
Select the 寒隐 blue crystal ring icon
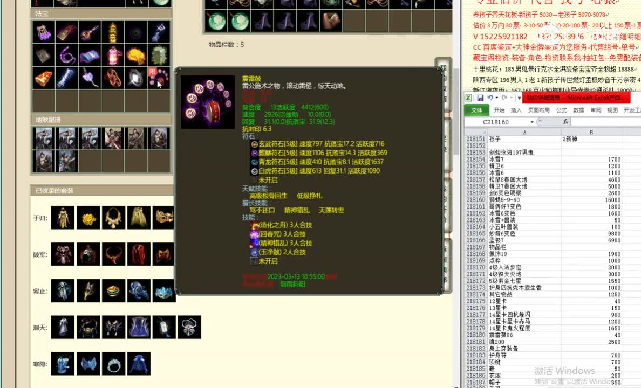coord(113,364)
